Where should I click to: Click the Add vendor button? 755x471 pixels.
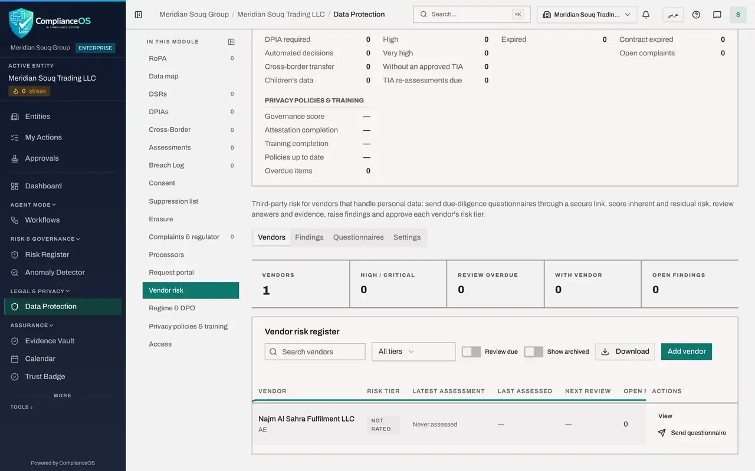tap(687, 351)
